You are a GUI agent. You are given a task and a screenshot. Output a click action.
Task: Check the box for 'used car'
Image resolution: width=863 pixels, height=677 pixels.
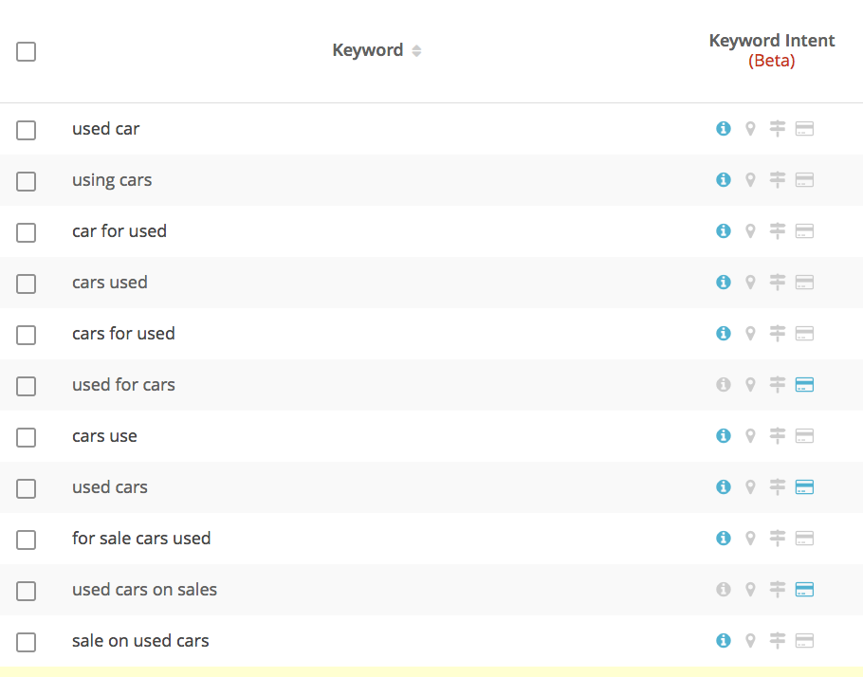[x=26, y=131]
